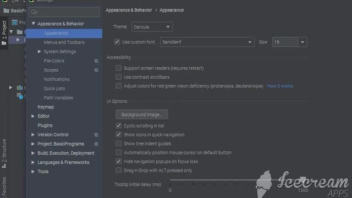Click the scratches icon in project tree
The width and height of the screenshot is (352, 198).
20,96
